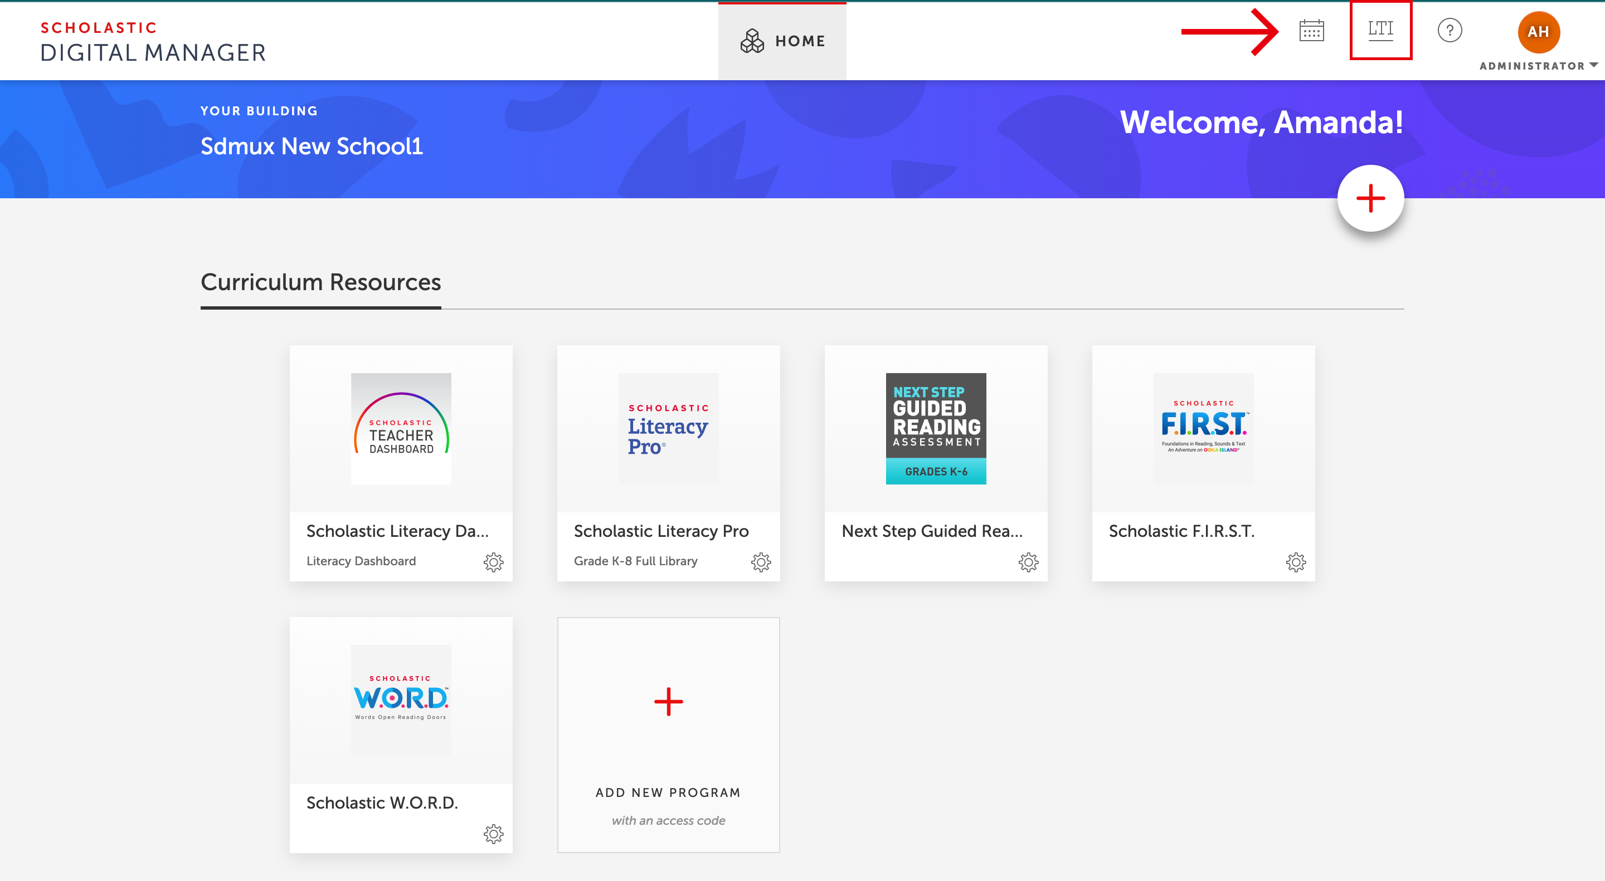Open settings gear for Scholastic W.O.R.D.

tap(493, 834)
